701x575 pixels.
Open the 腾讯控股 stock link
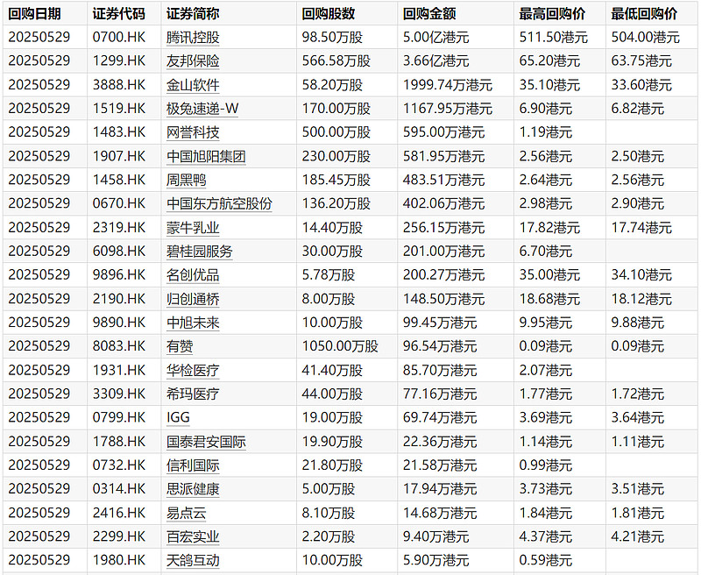pos(193,37)
